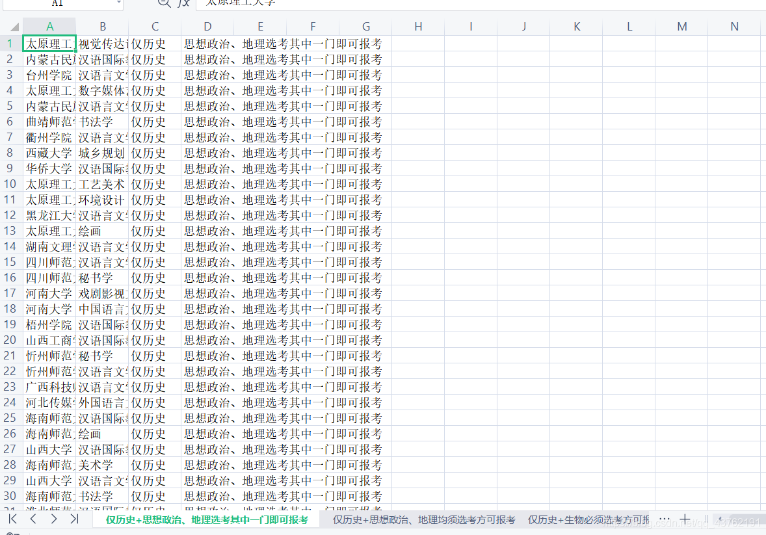This screenshot has height=535, width=766.
Task: Select column D header
Action: coord(207,27)
